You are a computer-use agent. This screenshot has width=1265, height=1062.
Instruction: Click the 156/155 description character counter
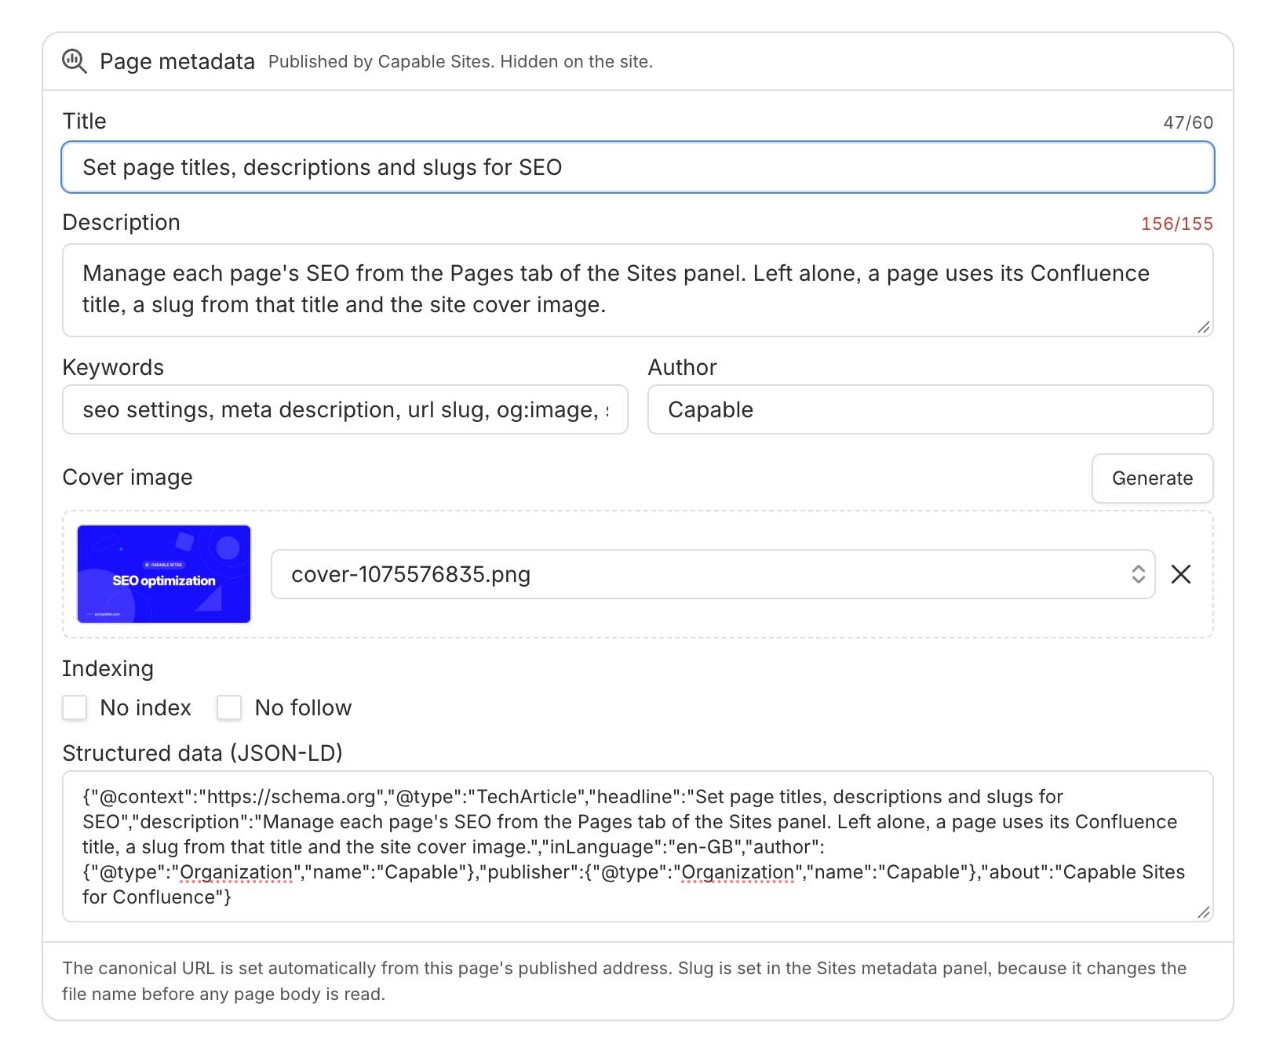point(1176,224)
